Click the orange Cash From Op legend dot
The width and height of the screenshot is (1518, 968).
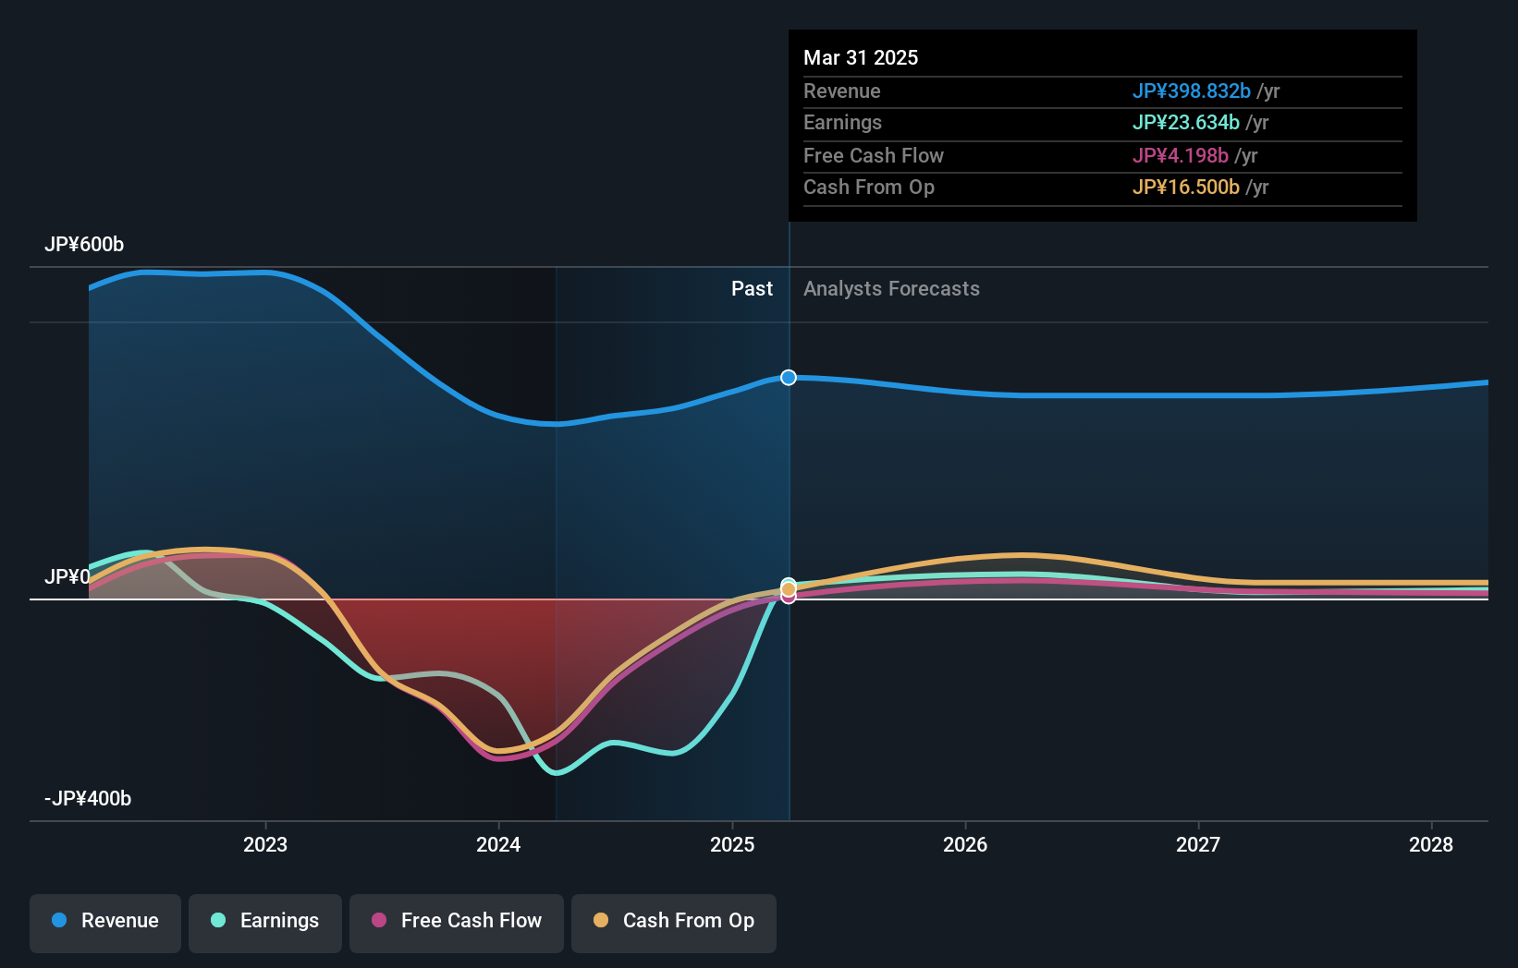[x=602, y=921]
